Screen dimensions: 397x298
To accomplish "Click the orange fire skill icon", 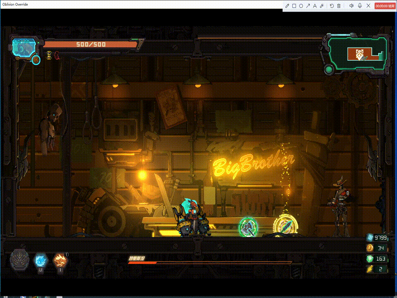I will 60,261.
